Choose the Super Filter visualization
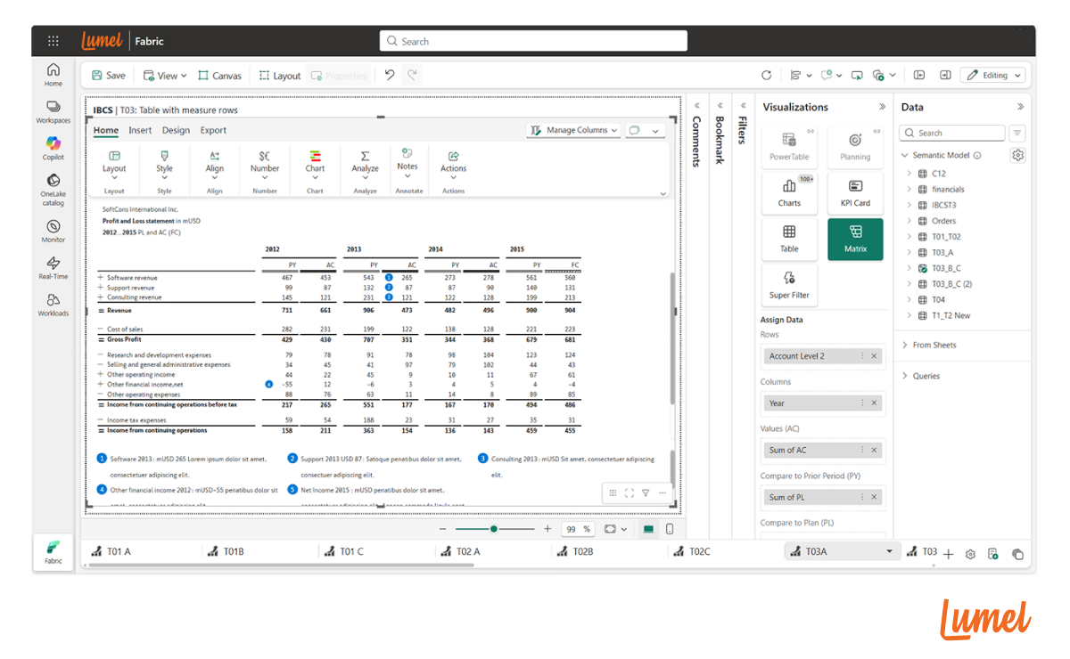The height and width of the screenshot is (659, 1070). coord(789,283)
